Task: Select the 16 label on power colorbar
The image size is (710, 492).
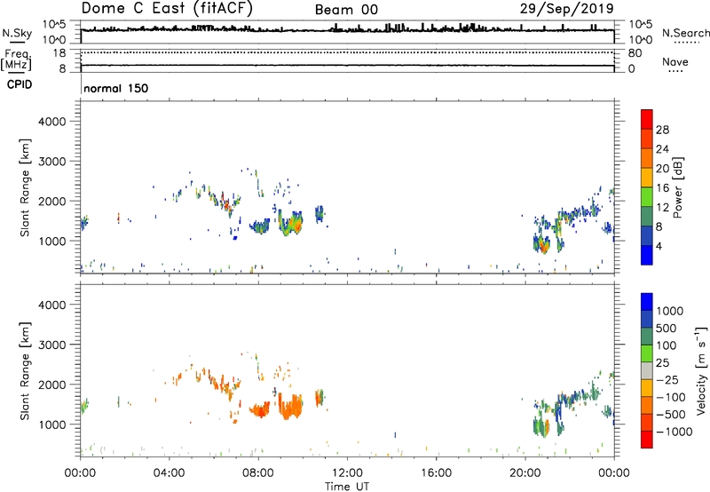Action: [662, 188]
